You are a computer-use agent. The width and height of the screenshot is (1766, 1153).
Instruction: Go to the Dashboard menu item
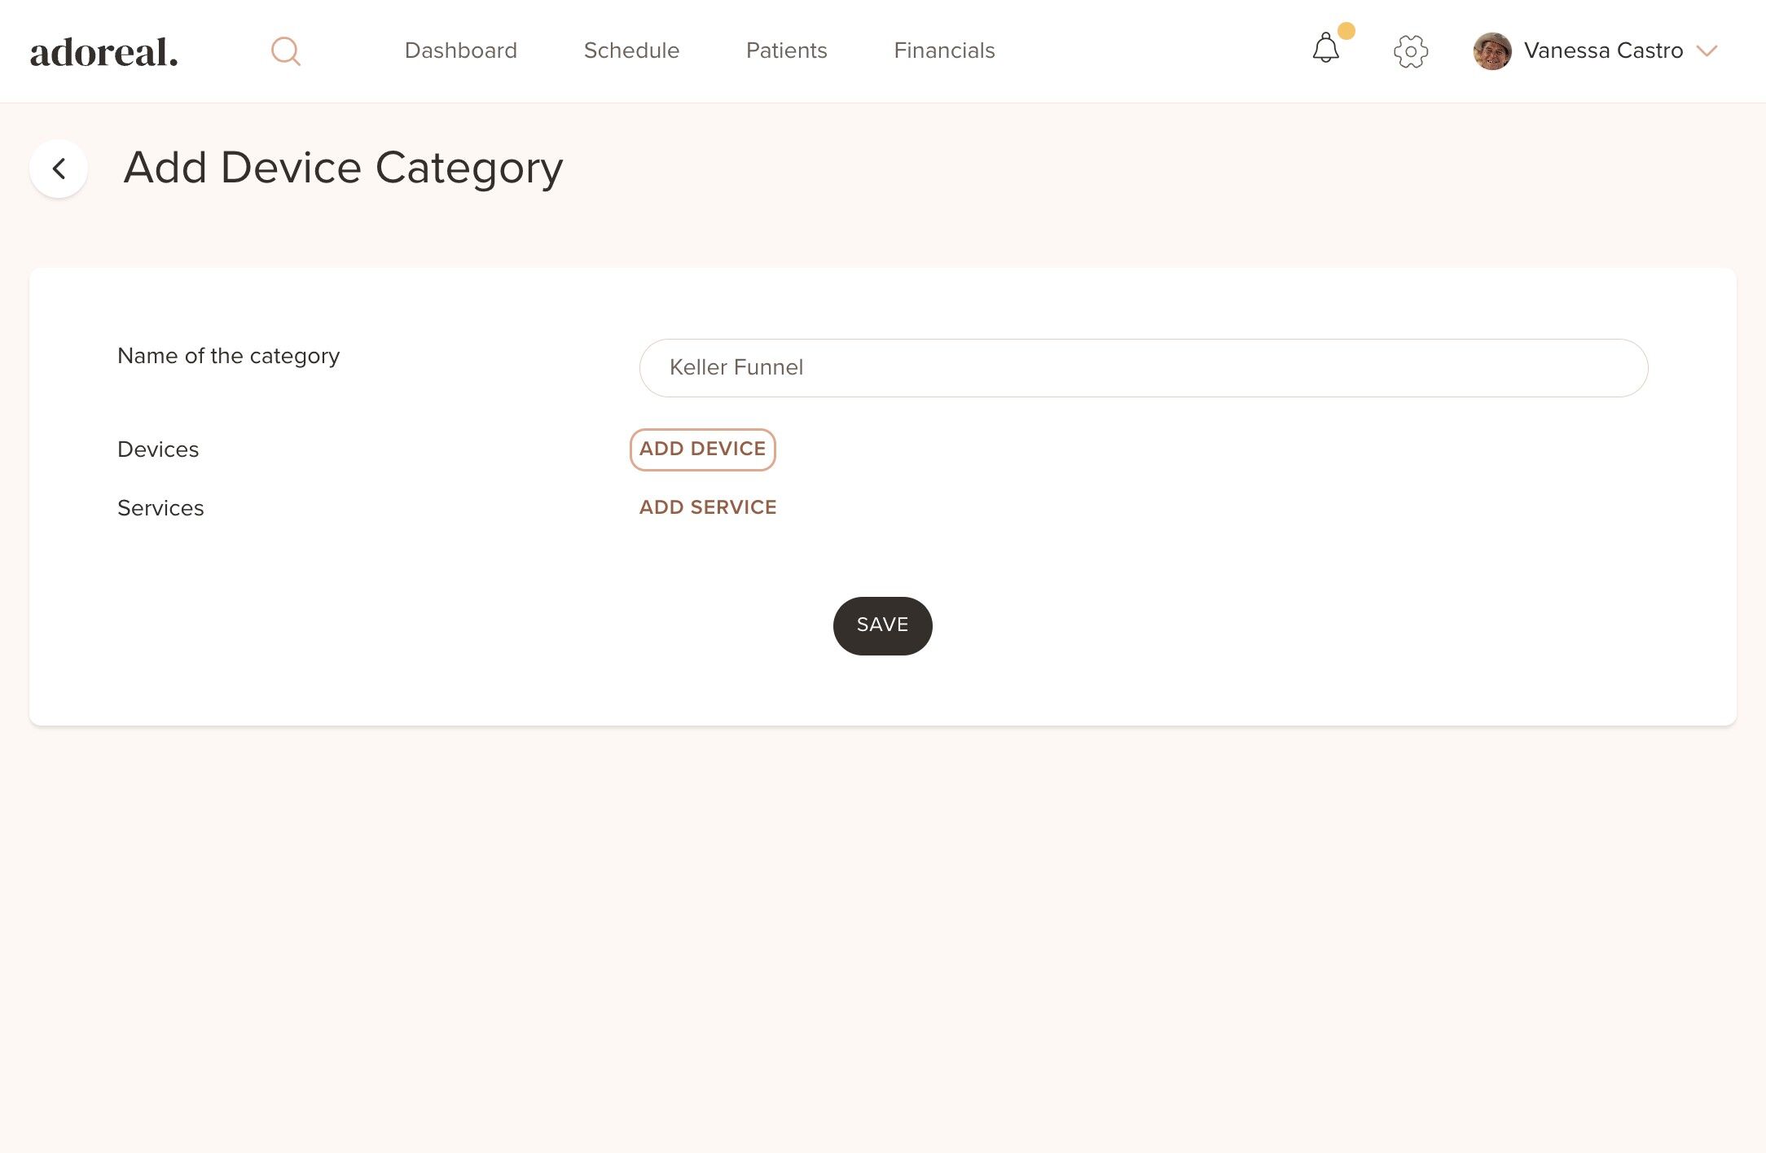[x=461, y=50]
